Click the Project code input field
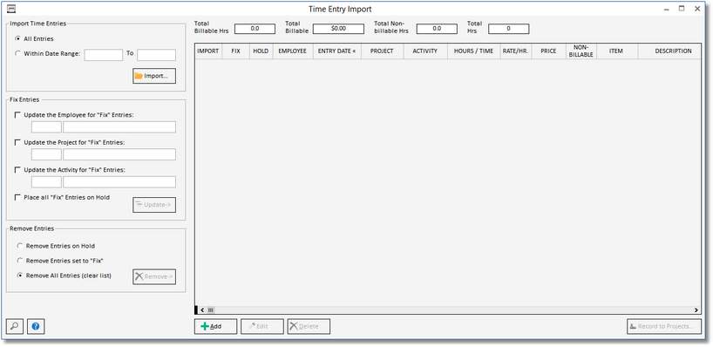Image resolution: width=713 pixels, height=347 pixels. [x=46, y=154]
